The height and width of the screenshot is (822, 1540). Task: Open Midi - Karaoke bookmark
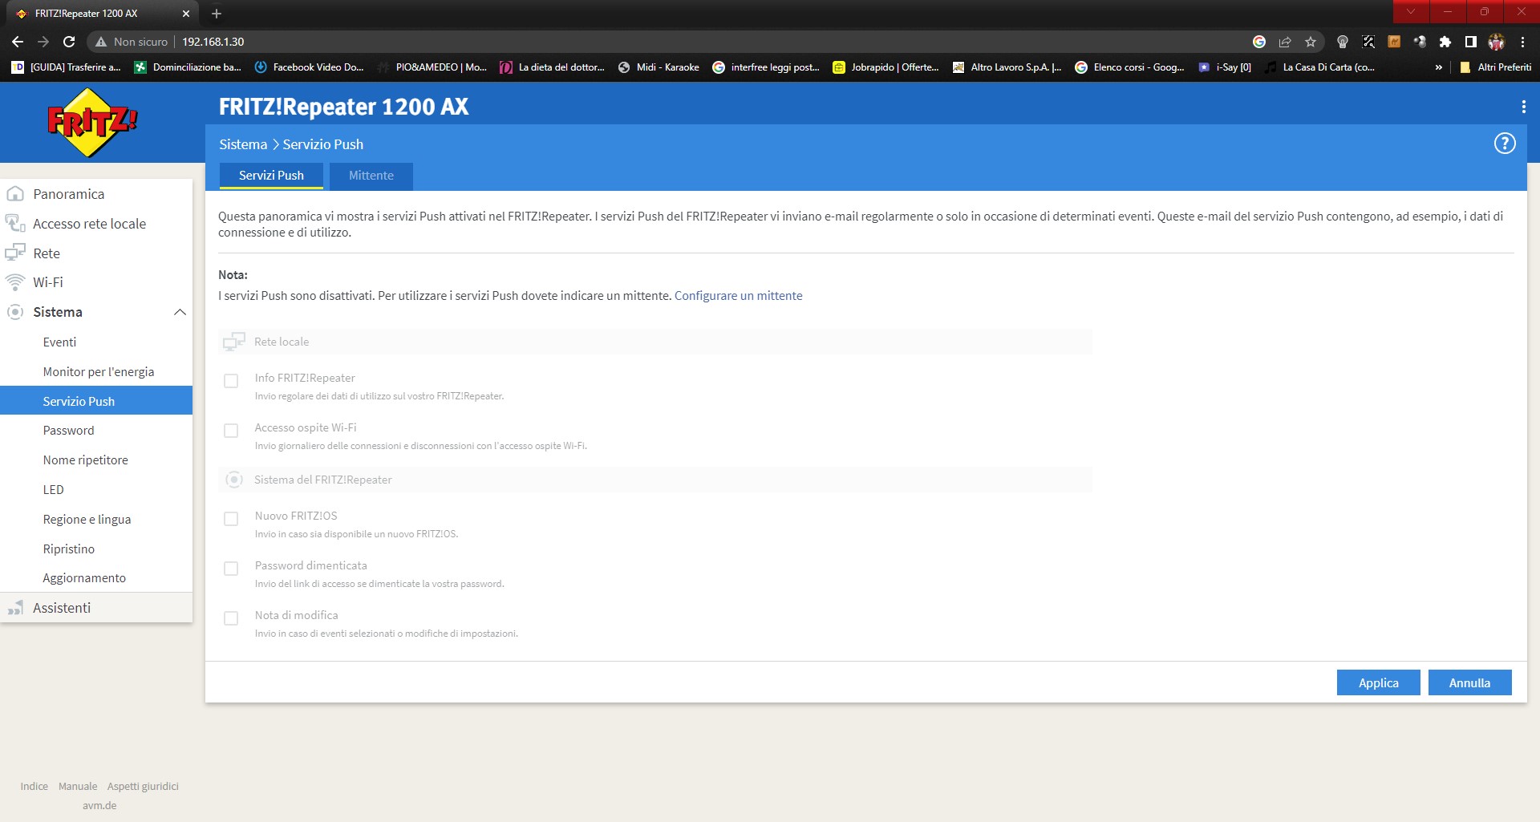659,67
